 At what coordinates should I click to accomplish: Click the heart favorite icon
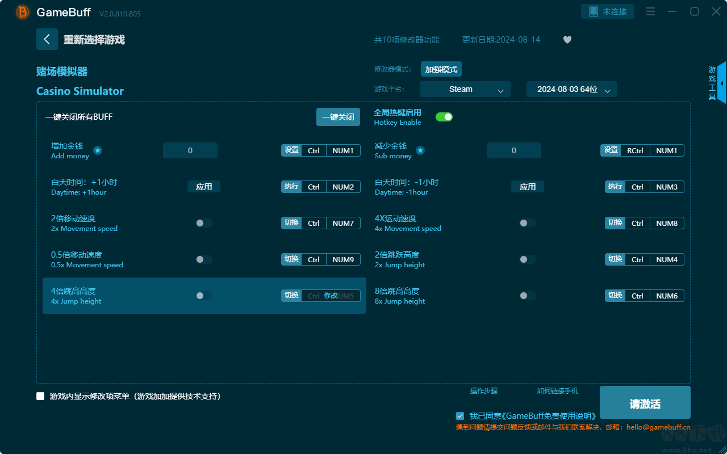click(567, 40)
